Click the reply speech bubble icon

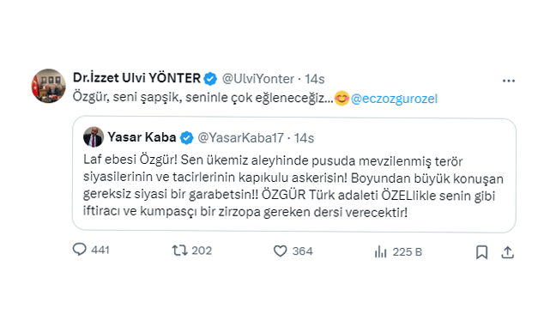pyautogui.click(x=79, y=250)
